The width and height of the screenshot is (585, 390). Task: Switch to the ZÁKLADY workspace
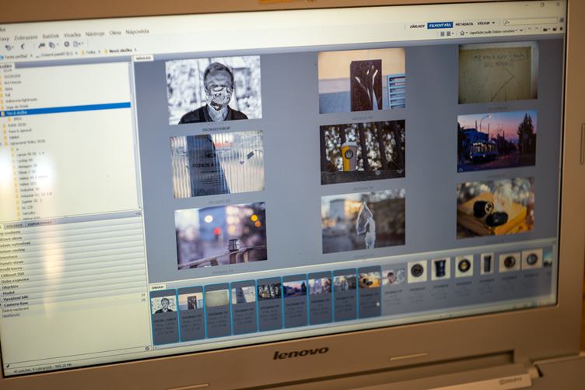click(417, 26)
